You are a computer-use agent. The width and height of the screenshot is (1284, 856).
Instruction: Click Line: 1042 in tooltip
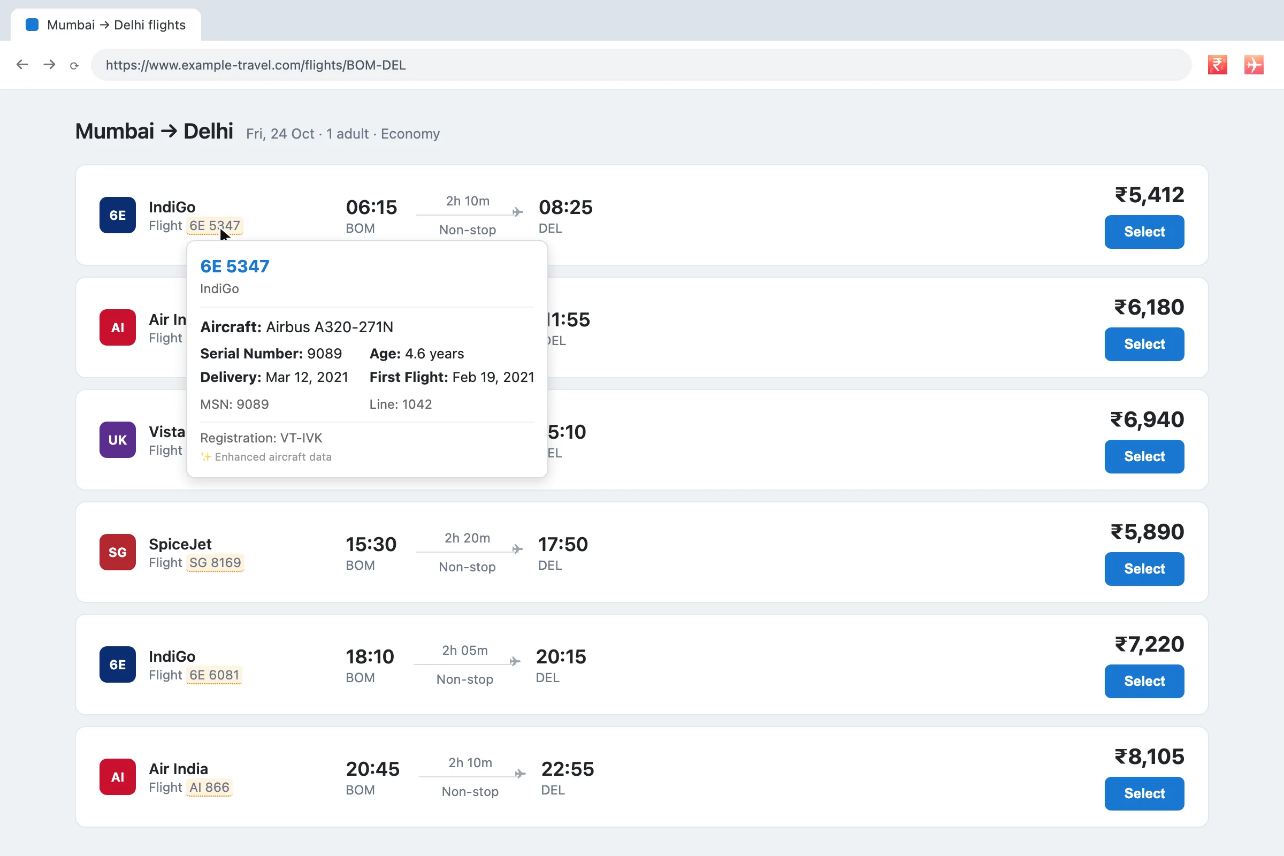[x=401, y=404]
